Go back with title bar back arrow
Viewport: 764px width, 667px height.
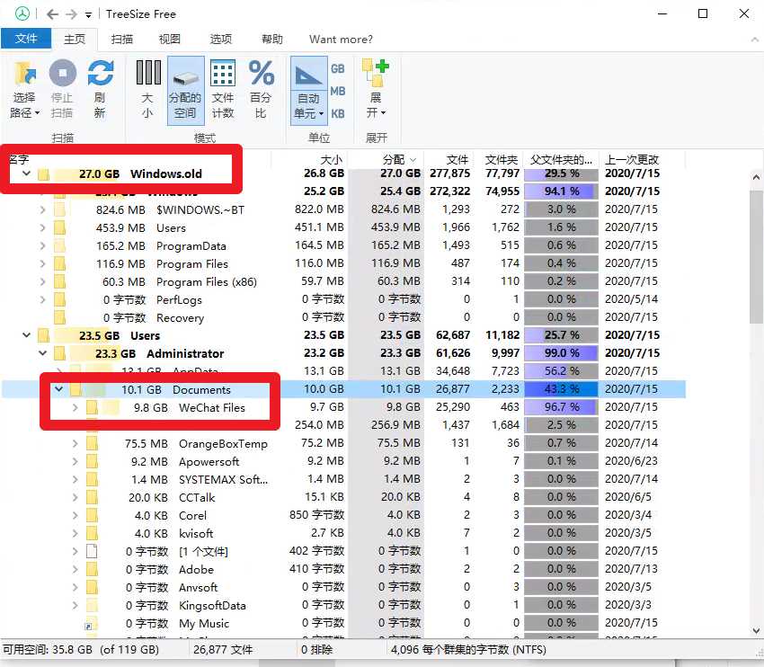pos(53,14)
